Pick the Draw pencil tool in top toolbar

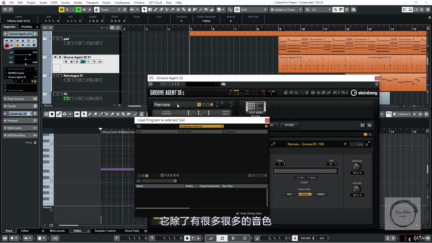[x=156, y=9]
